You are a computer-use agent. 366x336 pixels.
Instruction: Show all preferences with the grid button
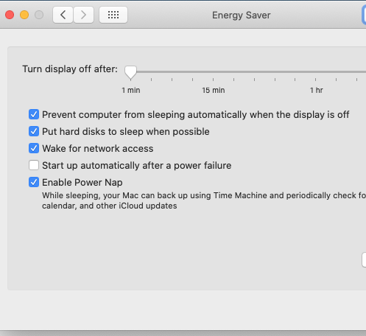click(x=113, y=15)
